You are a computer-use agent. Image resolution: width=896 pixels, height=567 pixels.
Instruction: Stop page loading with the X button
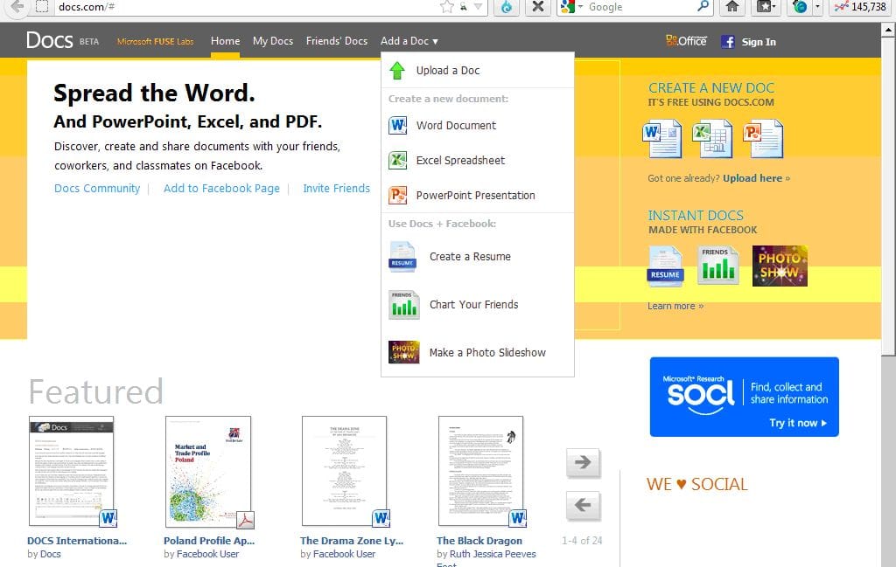538,7
